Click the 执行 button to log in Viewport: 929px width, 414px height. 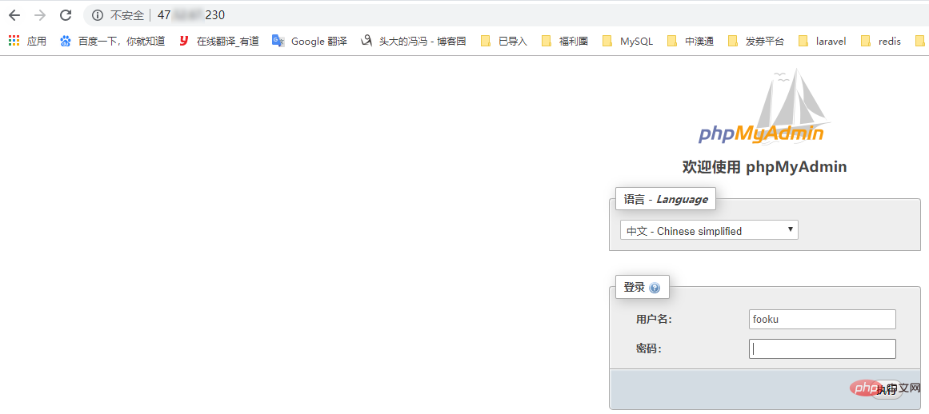(x=887, y=389)
